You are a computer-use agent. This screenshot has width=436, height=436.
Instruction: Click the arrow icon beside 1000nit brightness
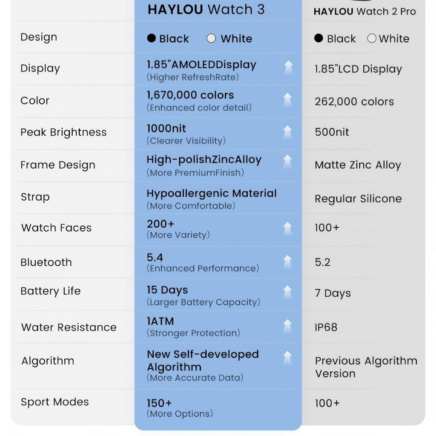pyautogui.click(x=288, y=132)
